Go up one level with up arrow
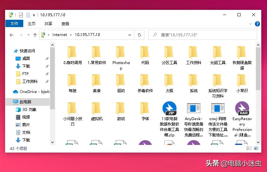267x172 pixels. (x=35, y=35)
